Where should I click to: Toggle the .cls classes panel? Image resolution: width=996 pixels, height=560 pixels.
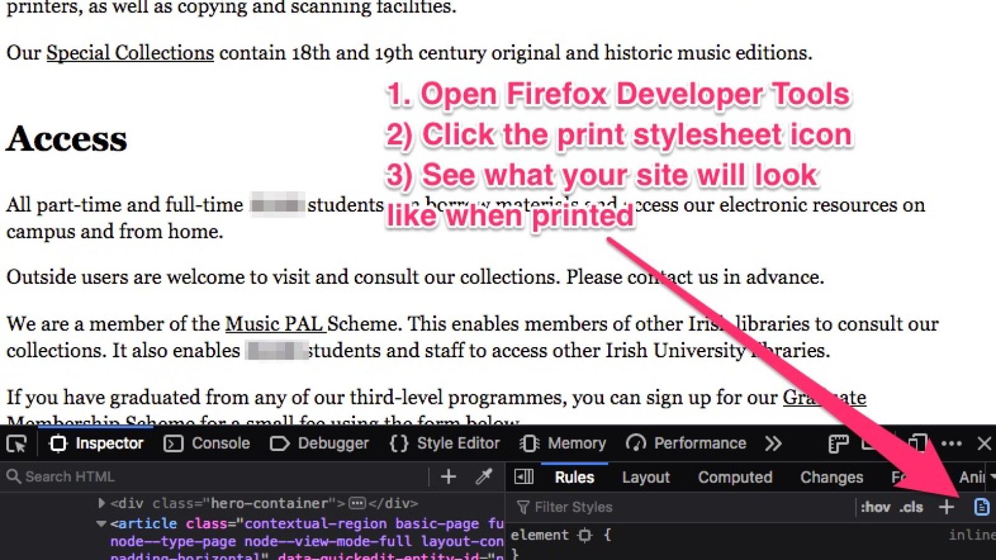(x=911, y=507)
